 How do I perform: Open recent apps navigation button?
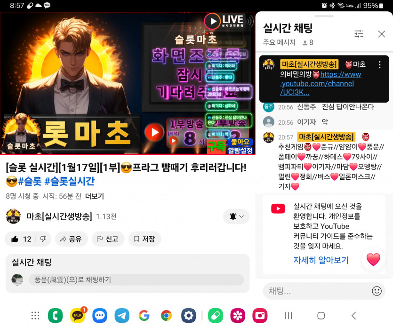coord(289,316)
